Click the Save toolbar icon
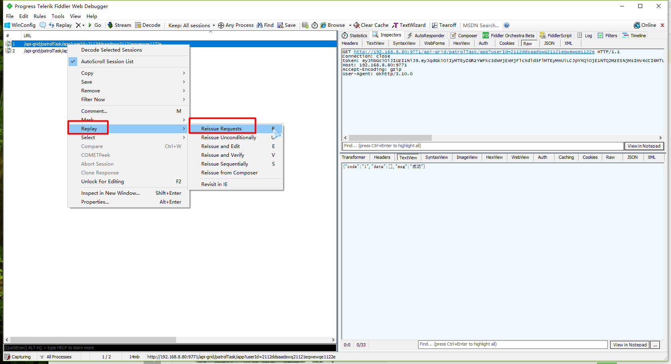Viewport: 671px width, 364px height. (286, 25)
